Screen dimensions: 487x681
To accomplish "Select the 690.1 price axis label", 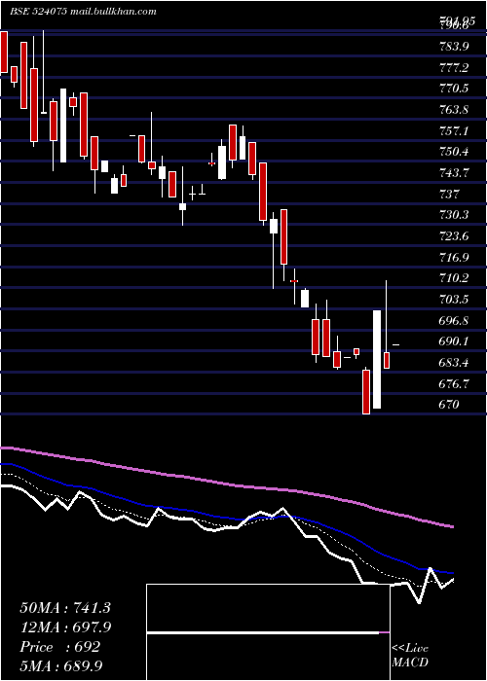I will point(454,341).
